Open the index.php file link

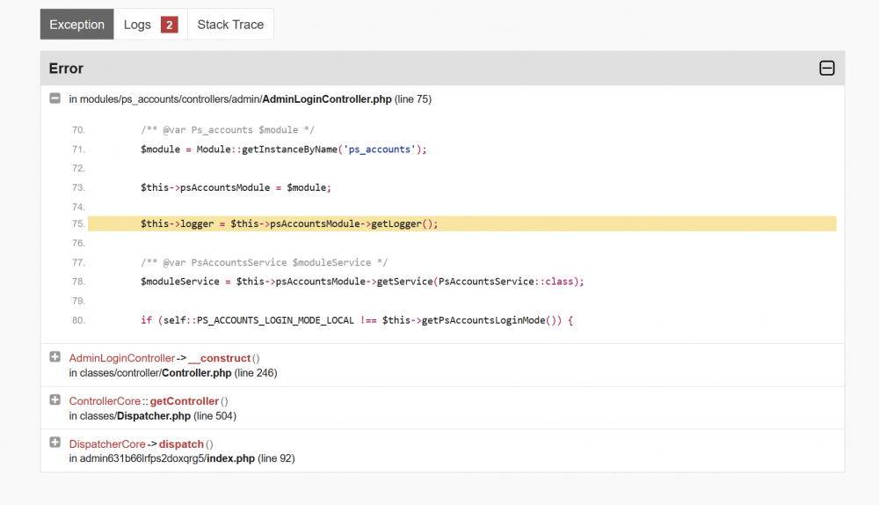pyautogui.click(x=231, y=459)
